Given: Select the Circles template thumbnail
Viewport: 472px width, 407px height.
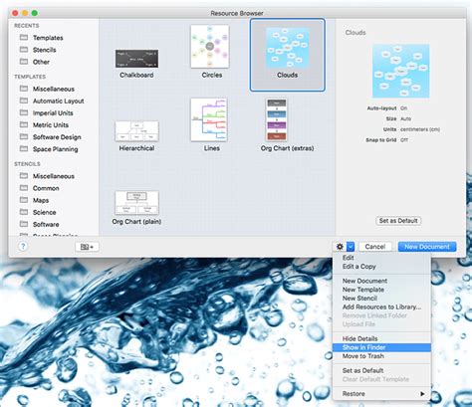Looking at the screenshot, I should (x=210, y=47).
